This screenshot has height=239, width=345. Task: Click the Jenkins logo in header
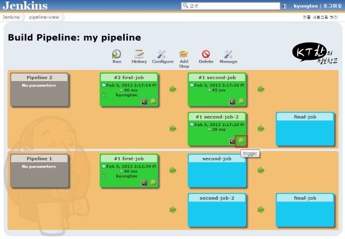coord(25,5)
